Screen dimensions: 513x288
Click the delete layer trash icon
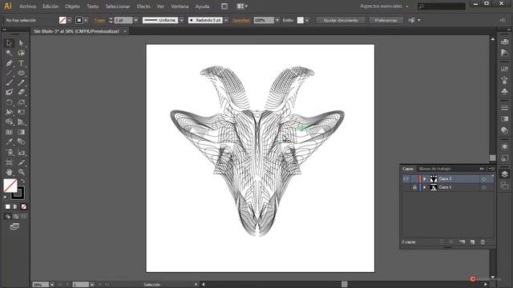point(483,242)
